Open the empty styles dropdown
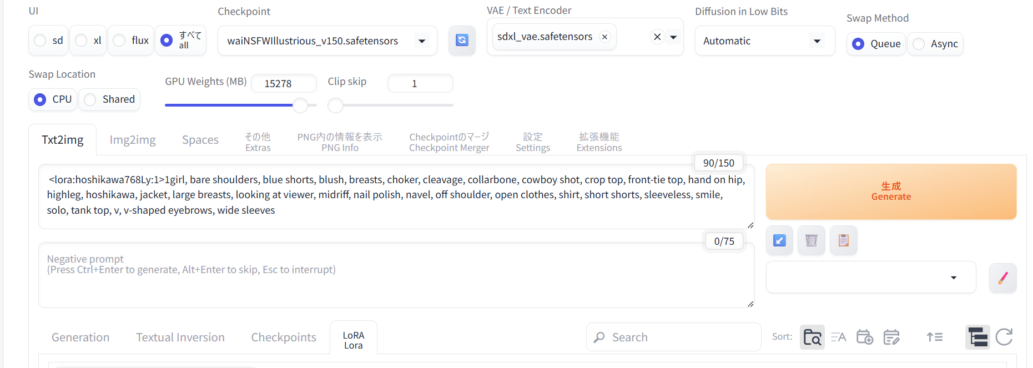 870,278
